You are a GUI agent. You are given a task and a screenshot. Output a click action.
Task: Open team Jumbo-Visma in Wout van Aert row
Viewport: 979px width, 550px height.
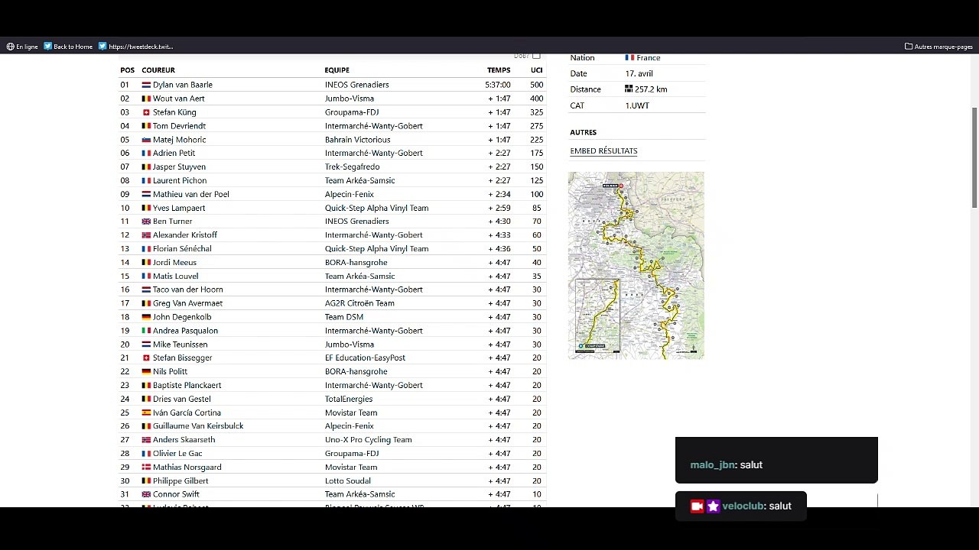coord(350,99)
